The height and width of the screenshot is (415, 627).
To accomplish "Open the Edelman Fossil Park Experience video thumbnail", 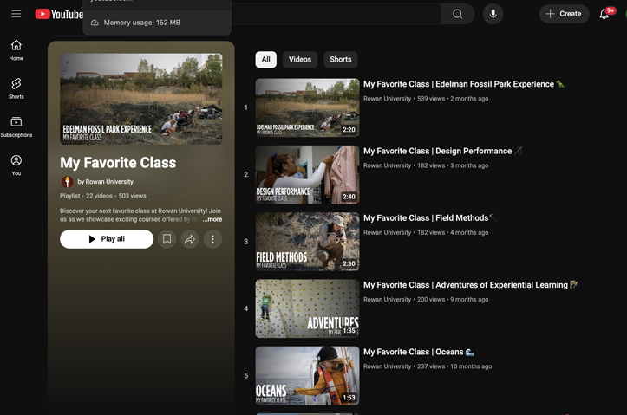I will click(307, 107).
